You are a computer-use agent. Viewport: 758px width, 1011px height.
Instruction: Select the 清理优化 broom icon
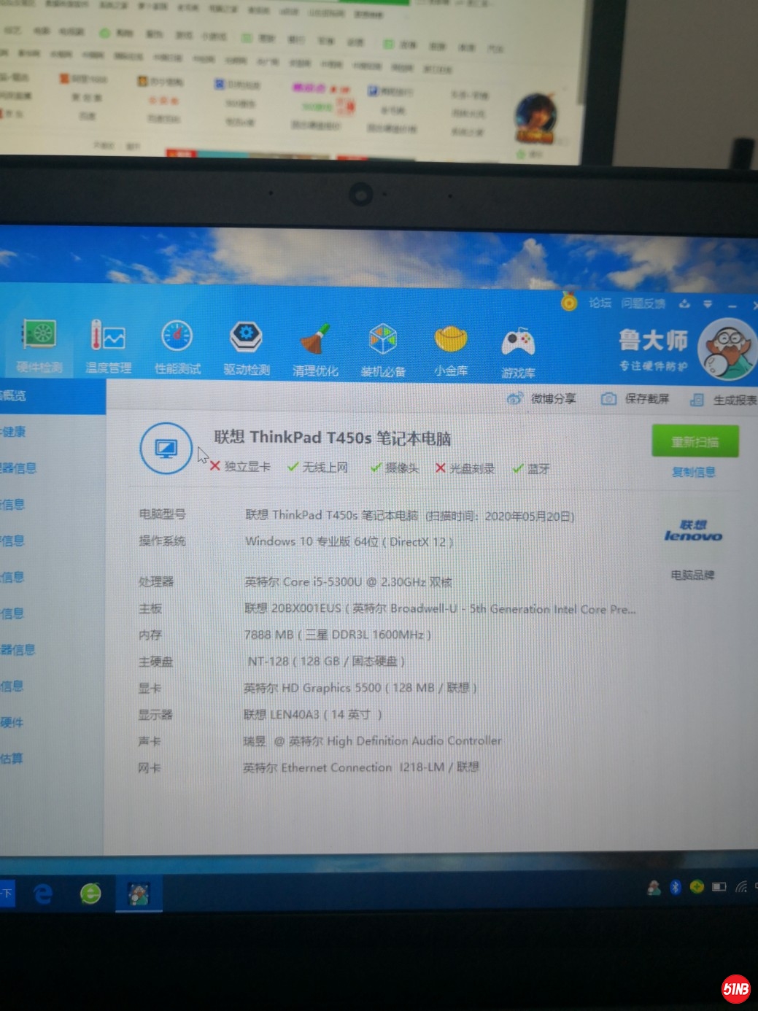click(315, 349)
